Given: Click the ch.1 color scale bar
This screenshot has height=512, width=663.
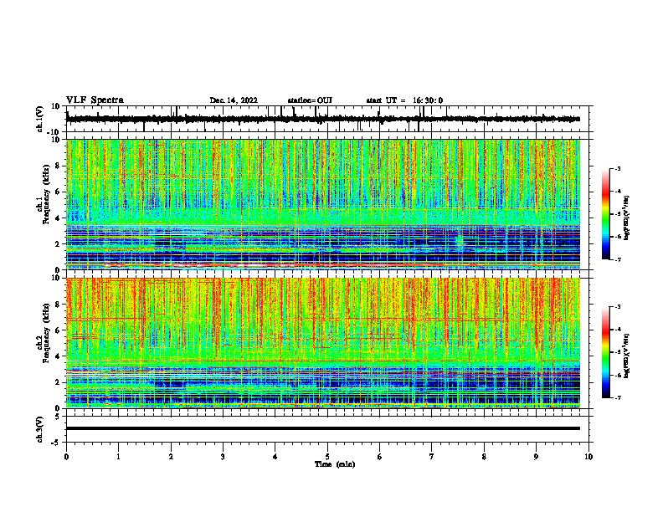Looking at the screenshot, I should tap(605, 214).
